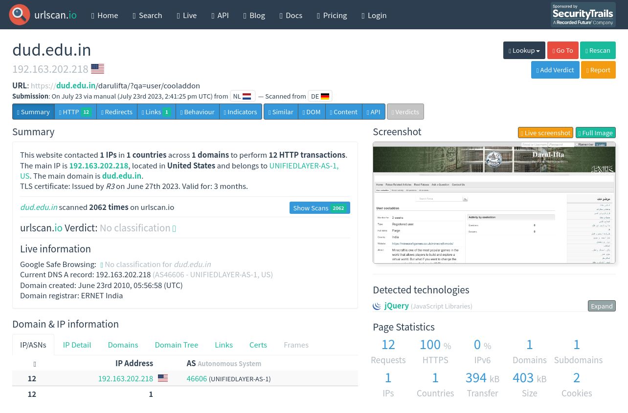The width and height of the screenshot is (628, 413).
Task: Switch to the HTTP tab
Action: pyautogui.click(x=75, y=112)
